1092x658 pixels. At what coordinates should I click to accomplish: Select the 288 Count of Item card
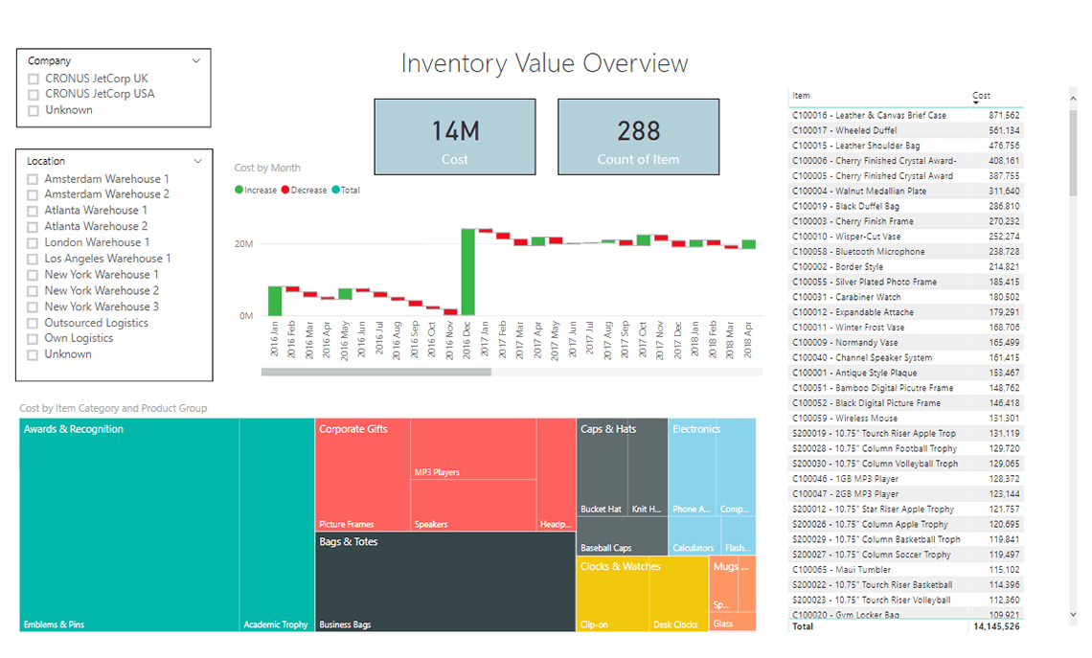tap(639, 136)
